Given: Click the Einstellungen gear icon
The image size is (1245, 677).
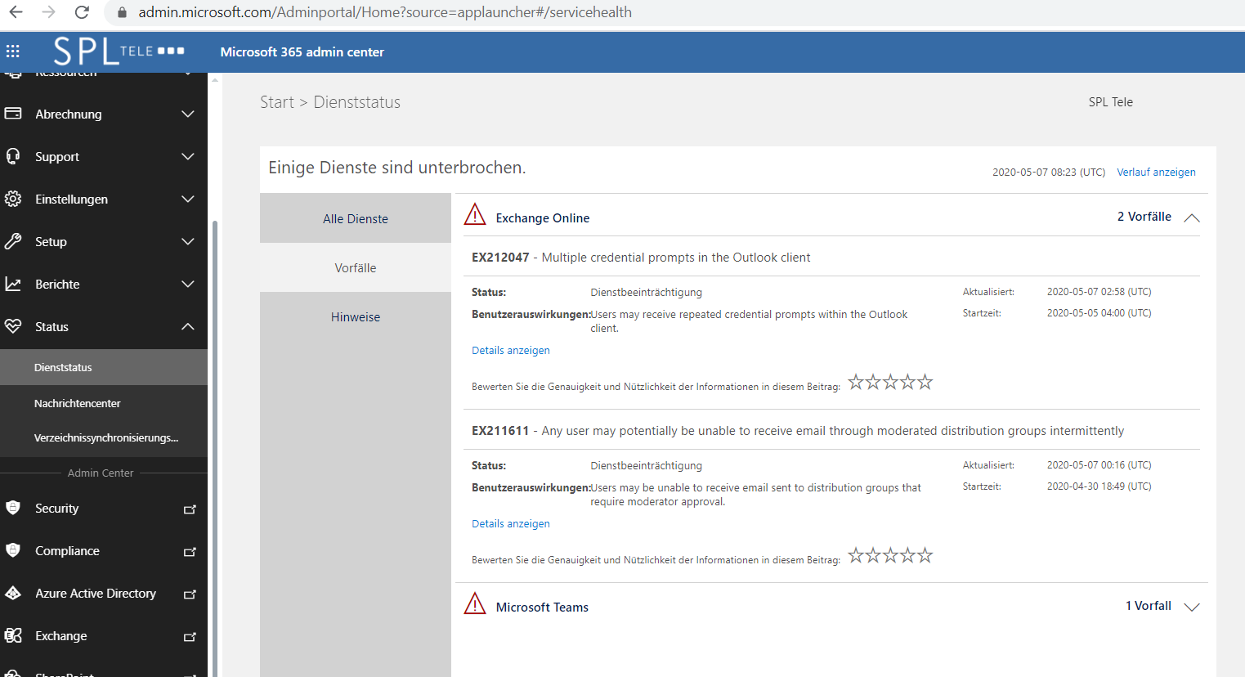Looking at the screenshot, I should (13, 199).
